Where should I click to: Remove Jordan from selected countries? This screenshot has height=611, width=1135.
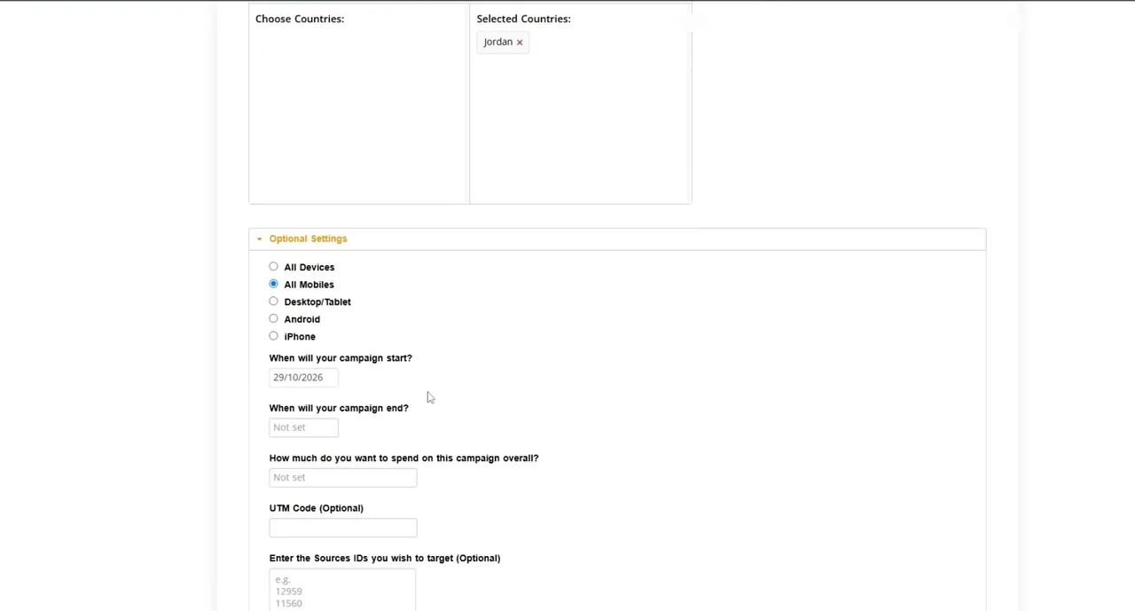coord(520,43)
